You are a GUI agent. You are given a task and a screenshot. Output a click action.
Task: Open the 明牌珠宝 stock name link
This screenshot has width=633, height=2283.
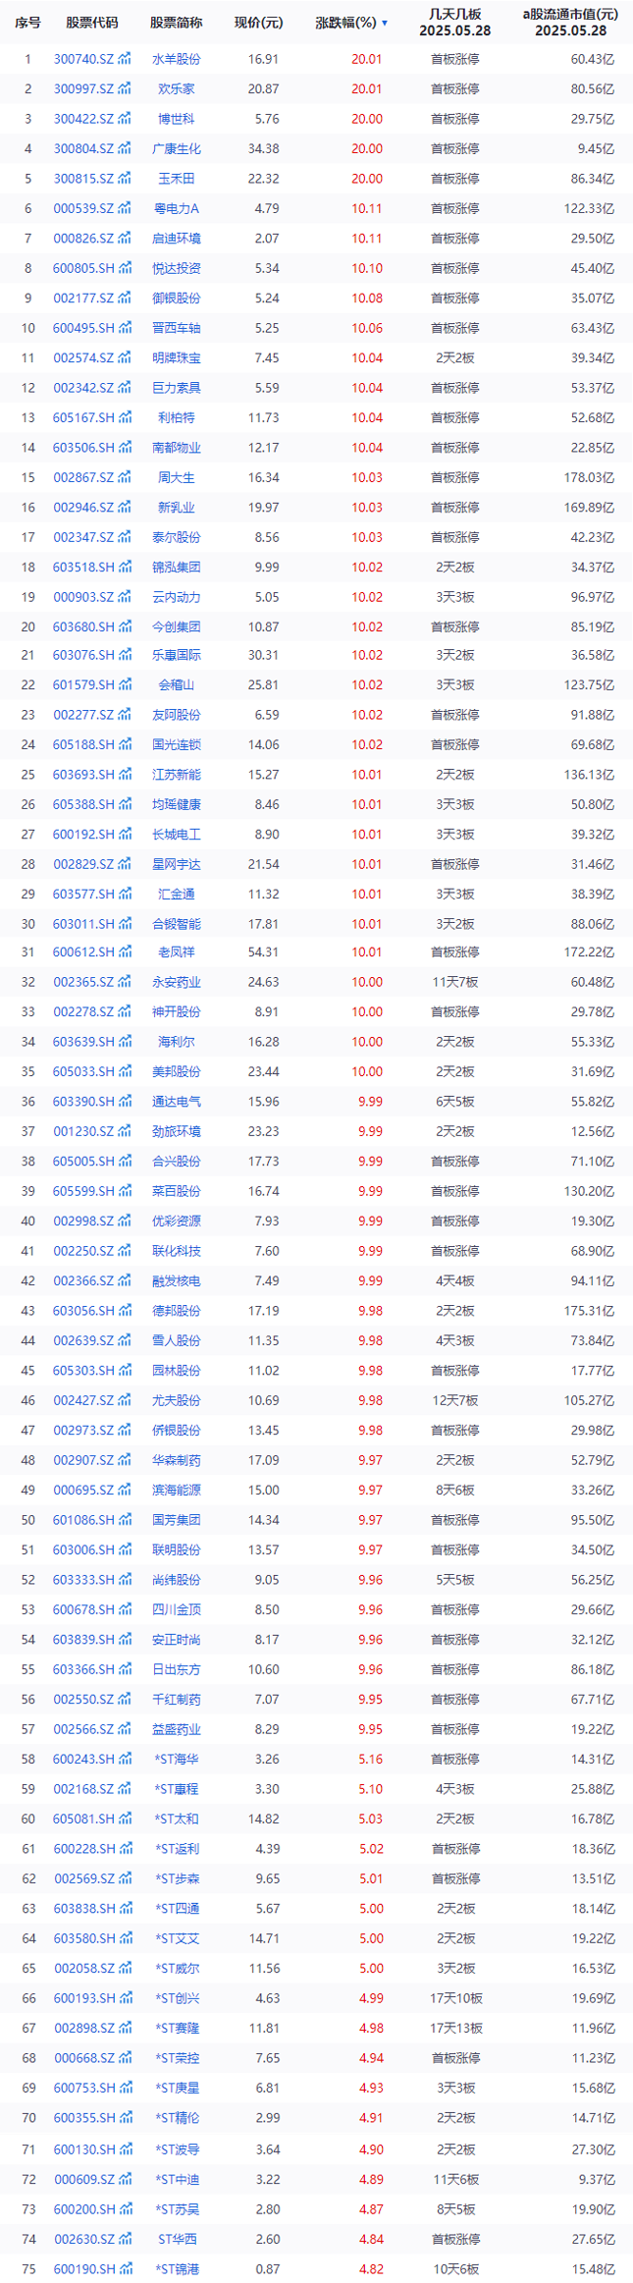tap(177, 358)
